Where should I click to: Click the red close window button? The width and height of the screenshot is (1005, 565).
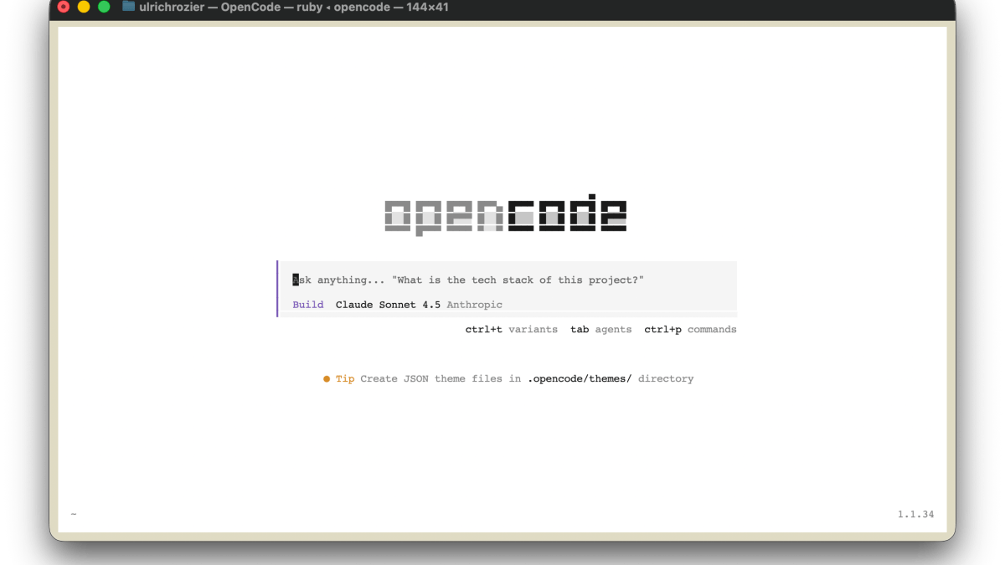pos(63,7)
